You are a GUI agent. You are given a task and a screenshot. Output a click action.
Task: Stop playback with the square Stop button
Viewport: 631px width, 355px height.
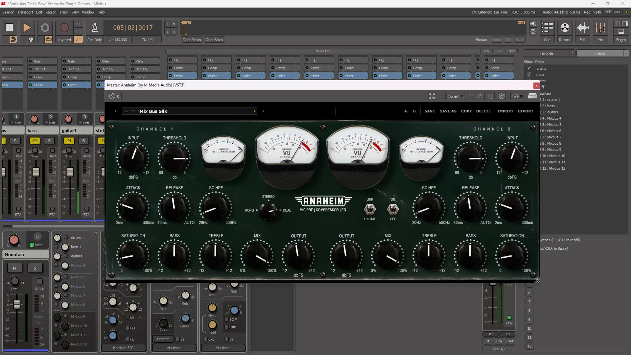click(x=9, y=28)
